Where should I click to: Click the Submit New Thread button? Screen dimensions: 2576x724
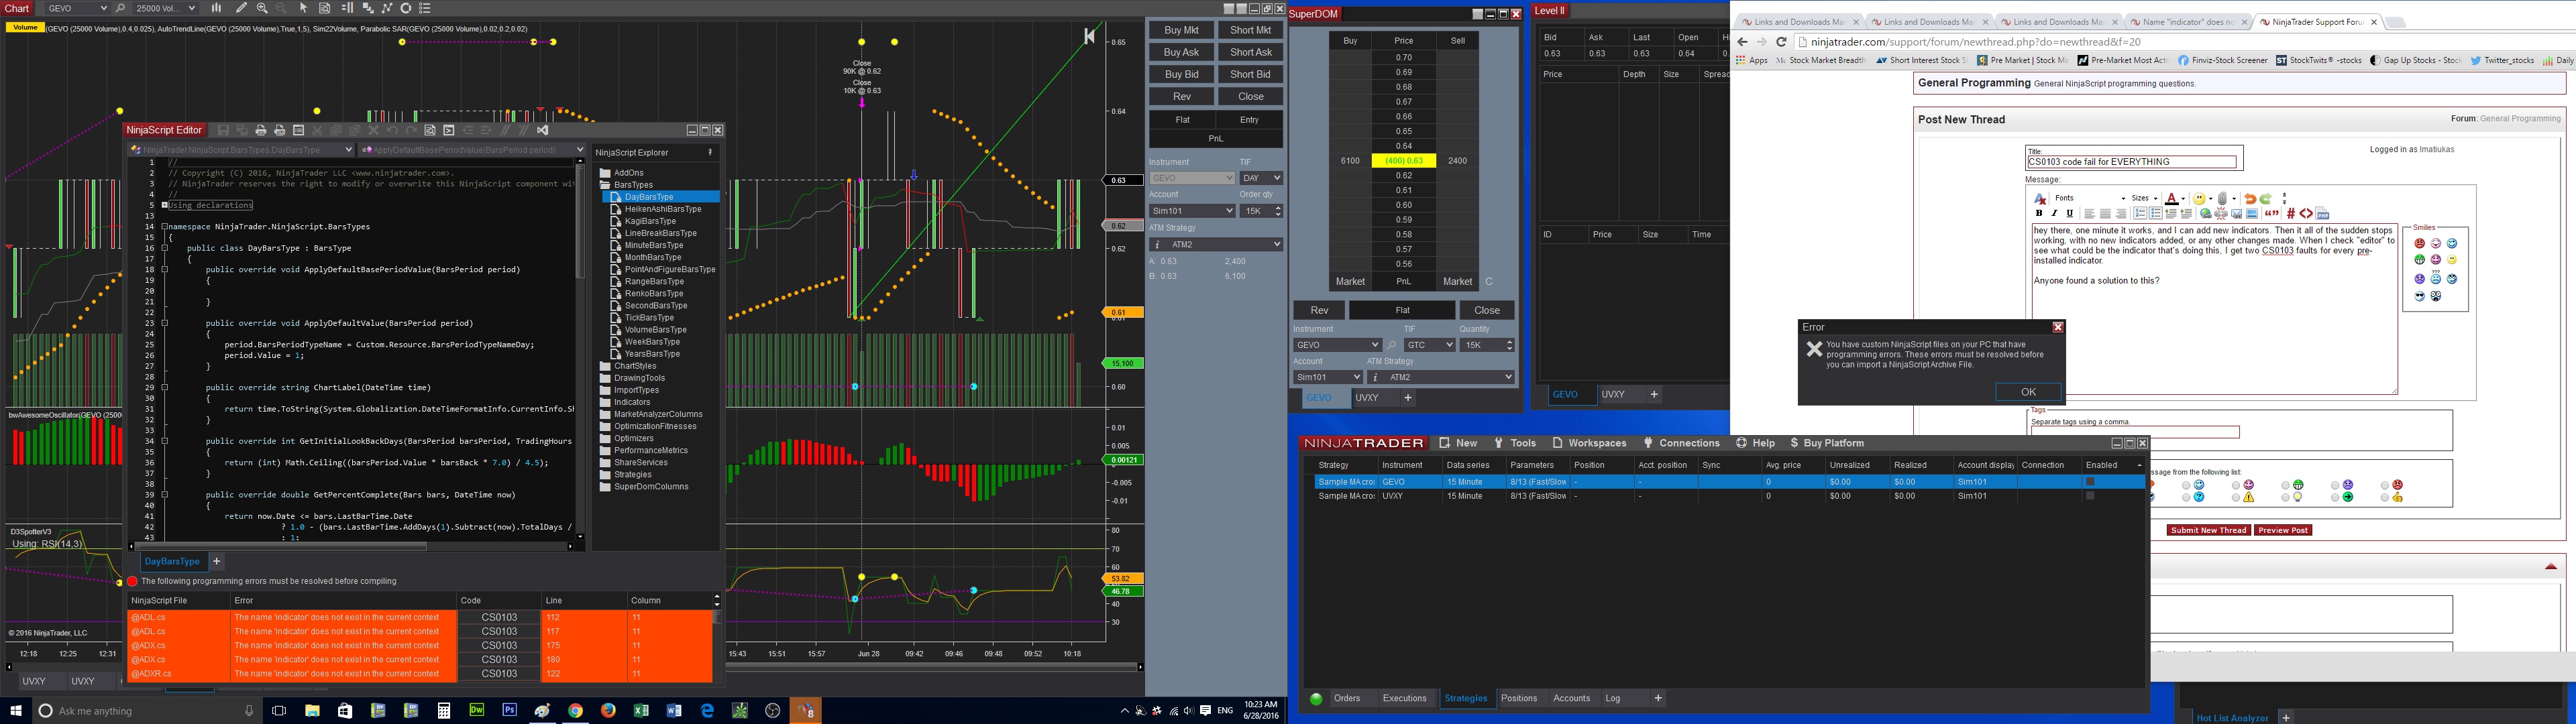point(2208,530)
